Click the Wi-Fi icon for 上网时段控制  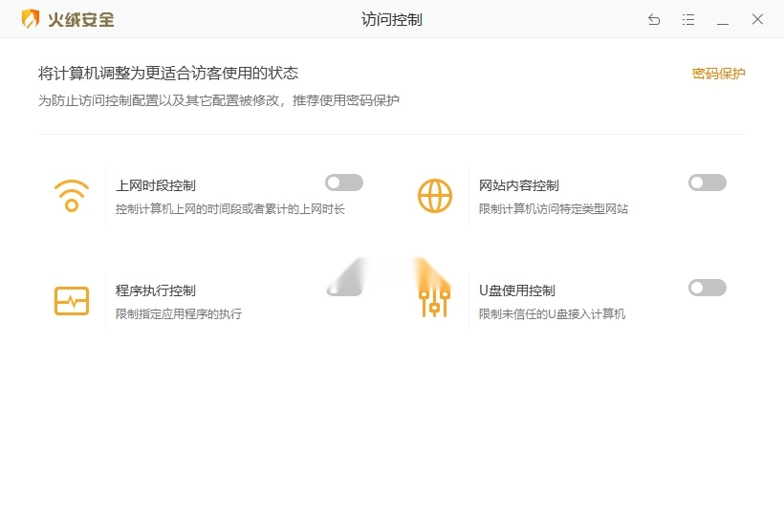tap(71, 195)
